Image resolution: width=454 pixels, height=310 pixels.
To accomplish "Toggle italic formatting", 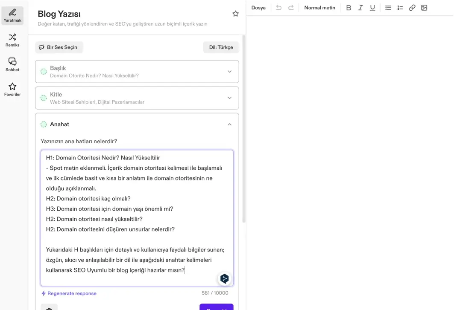I will pyautogui.click(x=360, y=8).
